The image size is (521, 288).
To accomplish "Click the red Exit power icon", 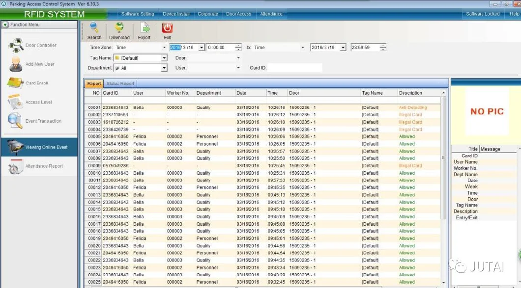I will 167,27.
